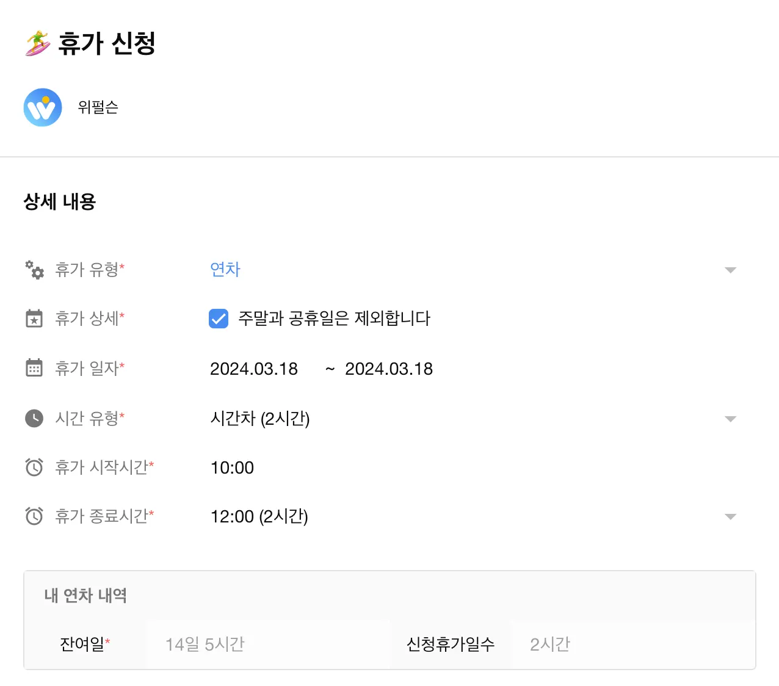
Task: Click the star calendar icon beside 휴가 상세
Action: pos(34,318)
